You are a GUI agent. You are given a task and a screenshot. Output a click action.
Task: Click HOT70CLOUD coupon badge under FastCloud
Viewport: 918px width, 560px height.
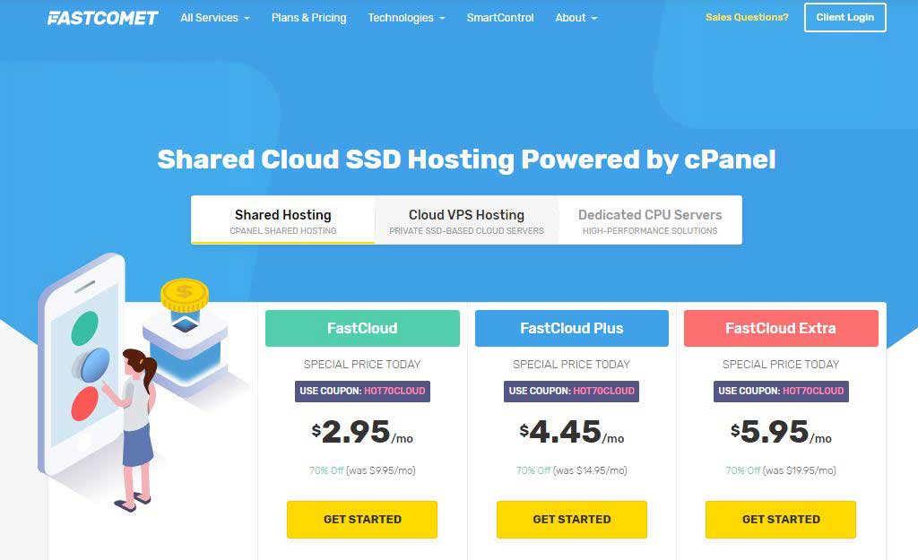pos(362,391)
